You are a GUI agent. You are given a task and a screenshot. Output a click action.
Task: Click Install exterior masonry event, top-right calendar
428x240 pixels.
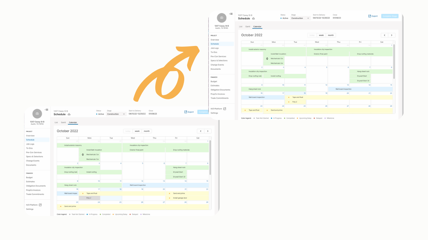[274, 49]
